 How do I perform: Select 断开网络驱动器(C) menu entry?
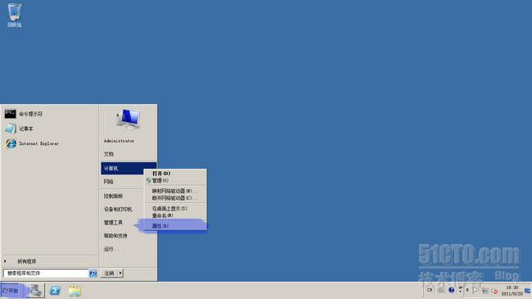coord(175,197)
